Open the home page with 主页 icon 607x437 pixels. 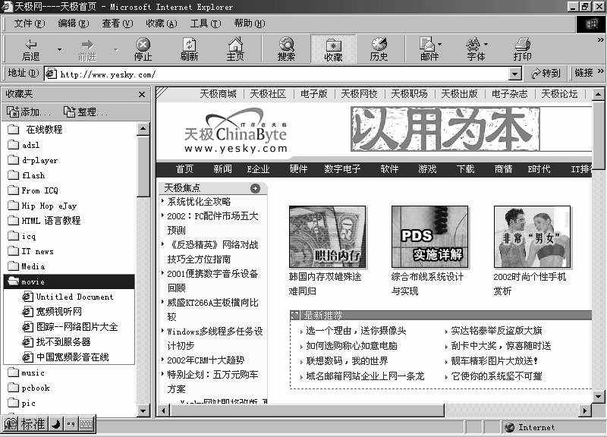(x=235, y=48)
